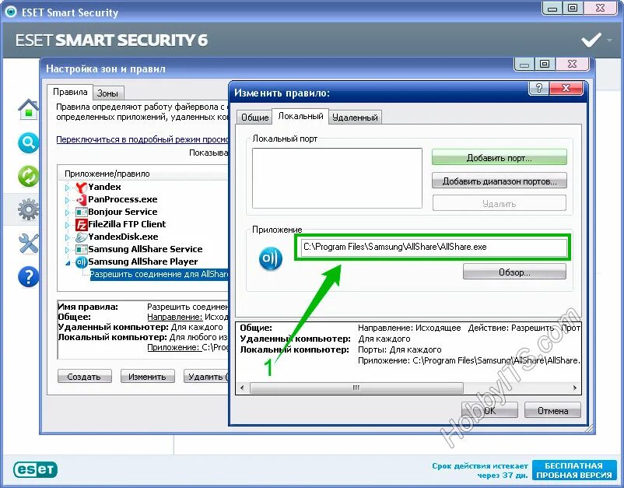Image resolution: width=624 pixels, height=488 pixels.
Task: Click the free trial version banner
Action: point(574,470)
